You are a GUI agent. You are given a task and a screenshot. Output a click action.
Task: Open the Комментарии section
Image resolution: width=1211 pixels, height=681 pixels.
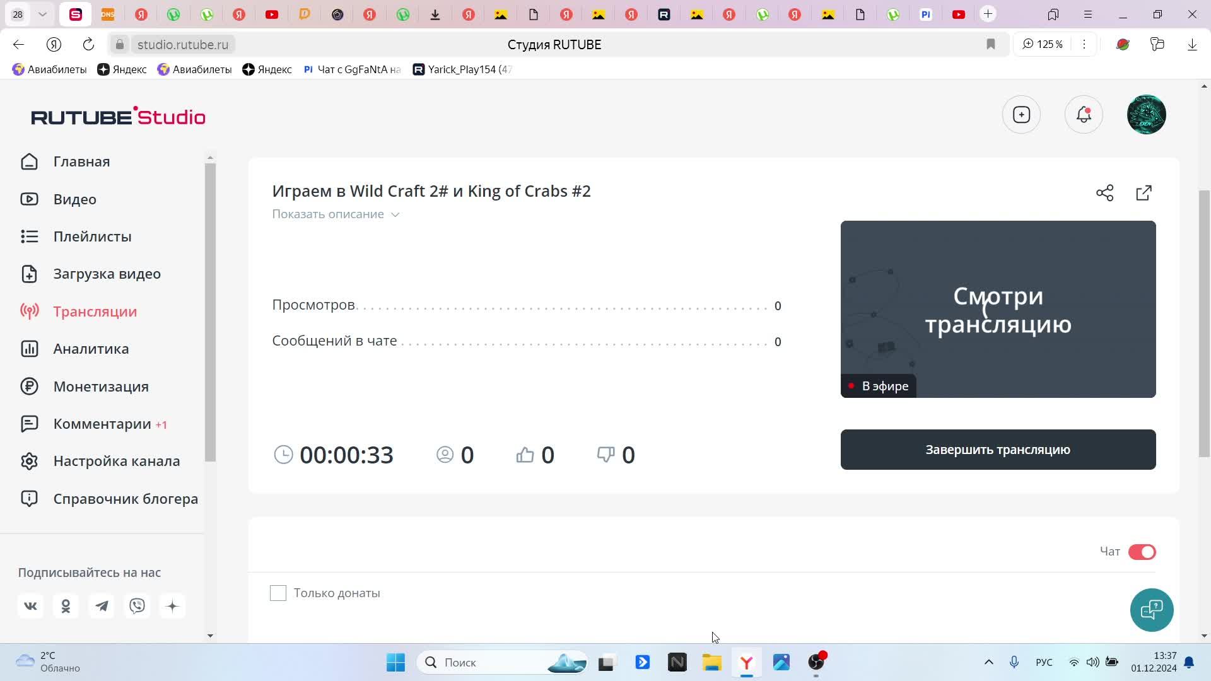[x=102, y=424]
